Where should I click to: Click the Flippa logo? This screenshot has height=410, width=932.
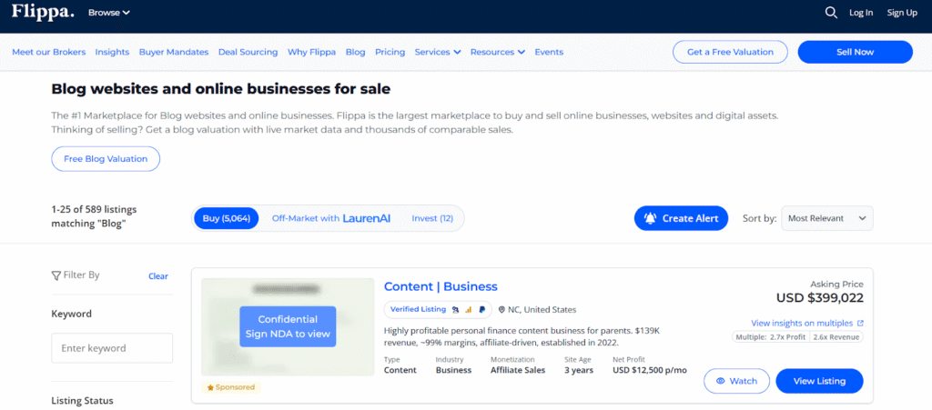coord(43,12)
